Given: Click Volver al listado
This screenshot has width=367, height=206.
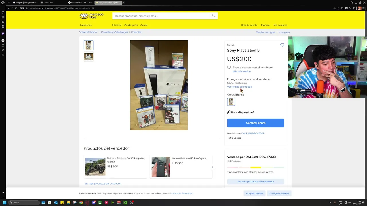Looking at the screenshot, I should pos(88,32).
